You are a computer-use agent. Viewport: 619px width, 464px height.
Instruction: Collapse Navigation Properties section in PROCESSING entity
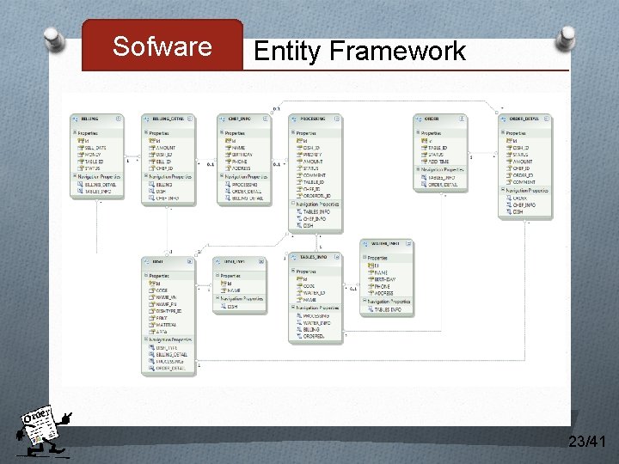coord(293,204)
